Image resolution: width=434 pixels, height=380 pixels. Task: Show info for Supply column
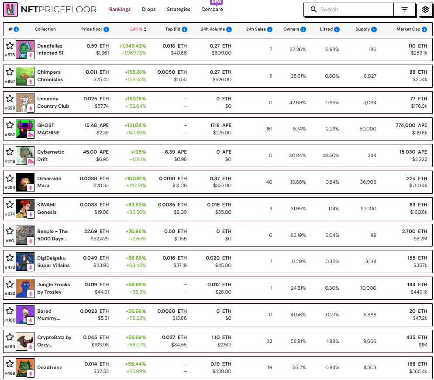tap(374, 29)
